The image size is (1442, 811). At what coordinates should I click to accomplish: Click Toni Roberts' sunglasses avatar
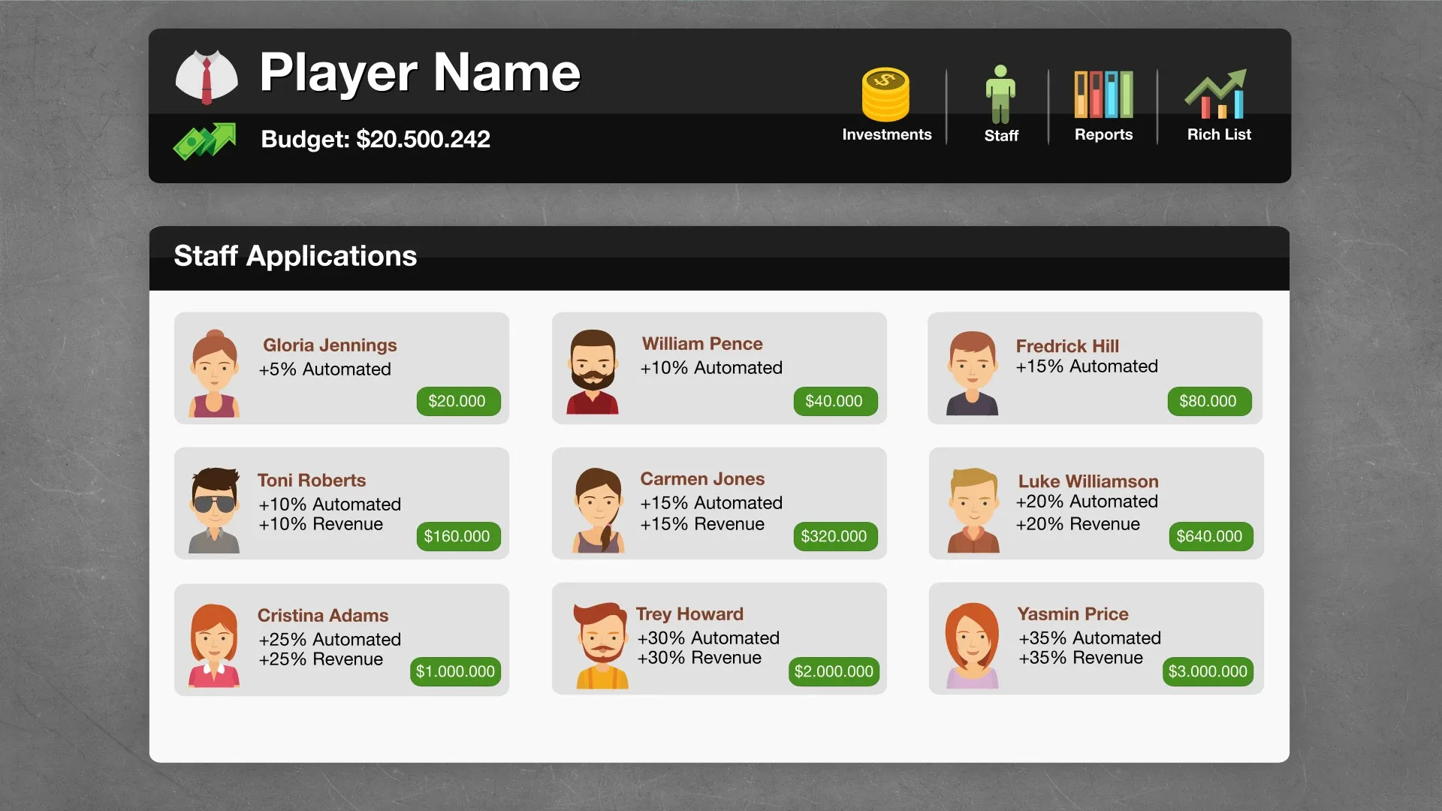215,511
